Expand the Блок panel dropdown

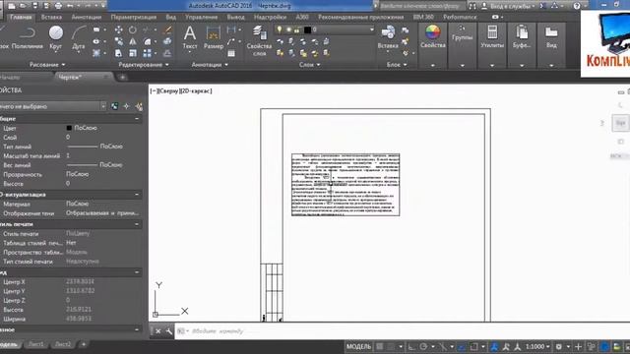click(x=397, y=65)
